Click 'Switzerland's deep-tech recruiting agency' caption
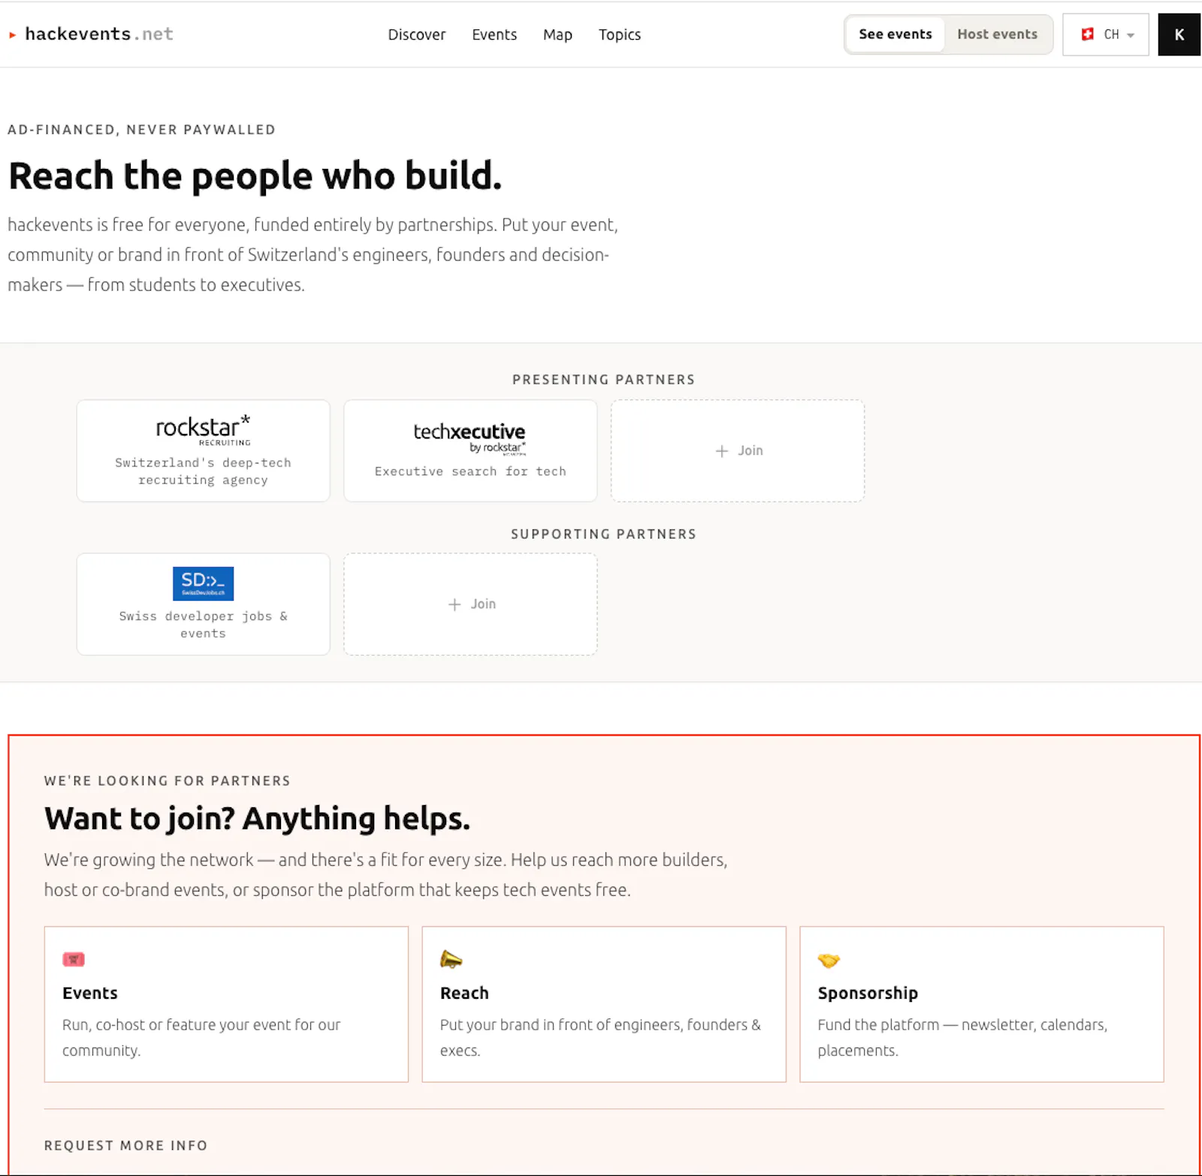This screenshot has width=1202, height=1176. point(203,472)
